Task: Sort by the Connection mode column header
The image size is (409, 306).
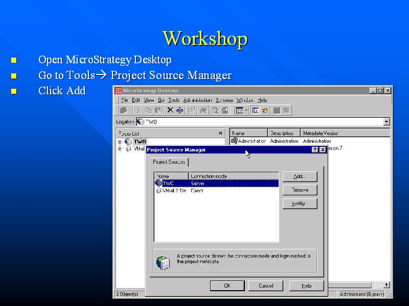Action: pos(233,176)
